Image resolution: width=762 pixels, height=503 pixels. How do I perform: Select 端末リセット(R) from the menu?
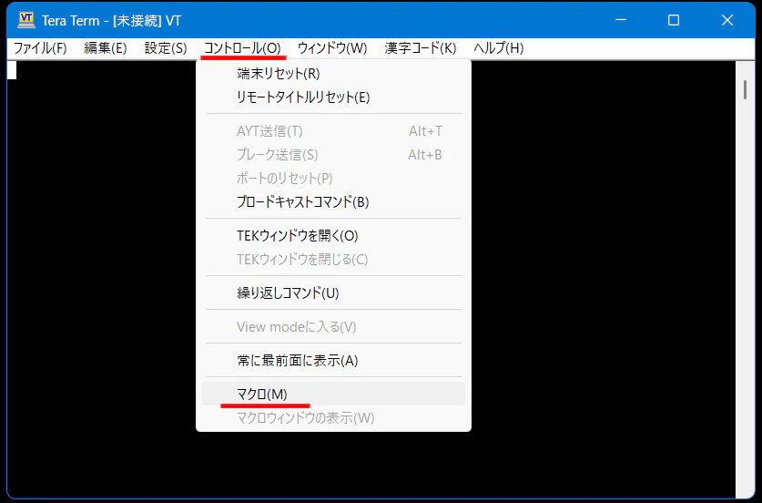(333, 74)
